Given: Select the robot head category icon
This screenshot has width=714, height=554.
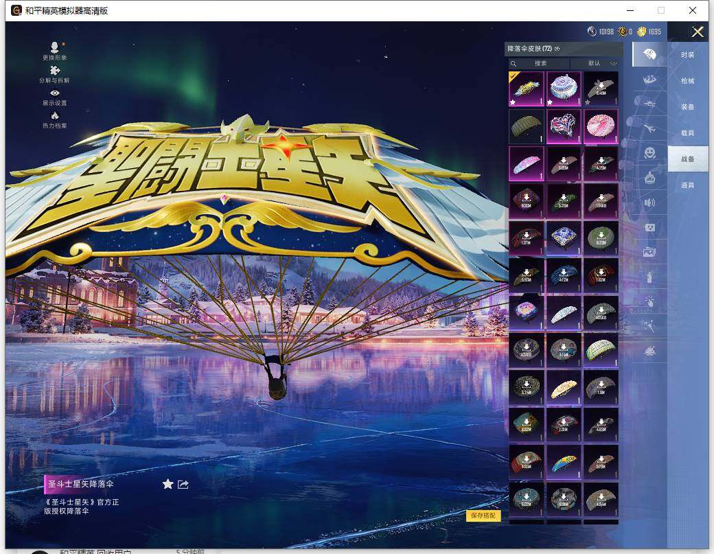Looking at the screenshot, I should pos(649,178).
